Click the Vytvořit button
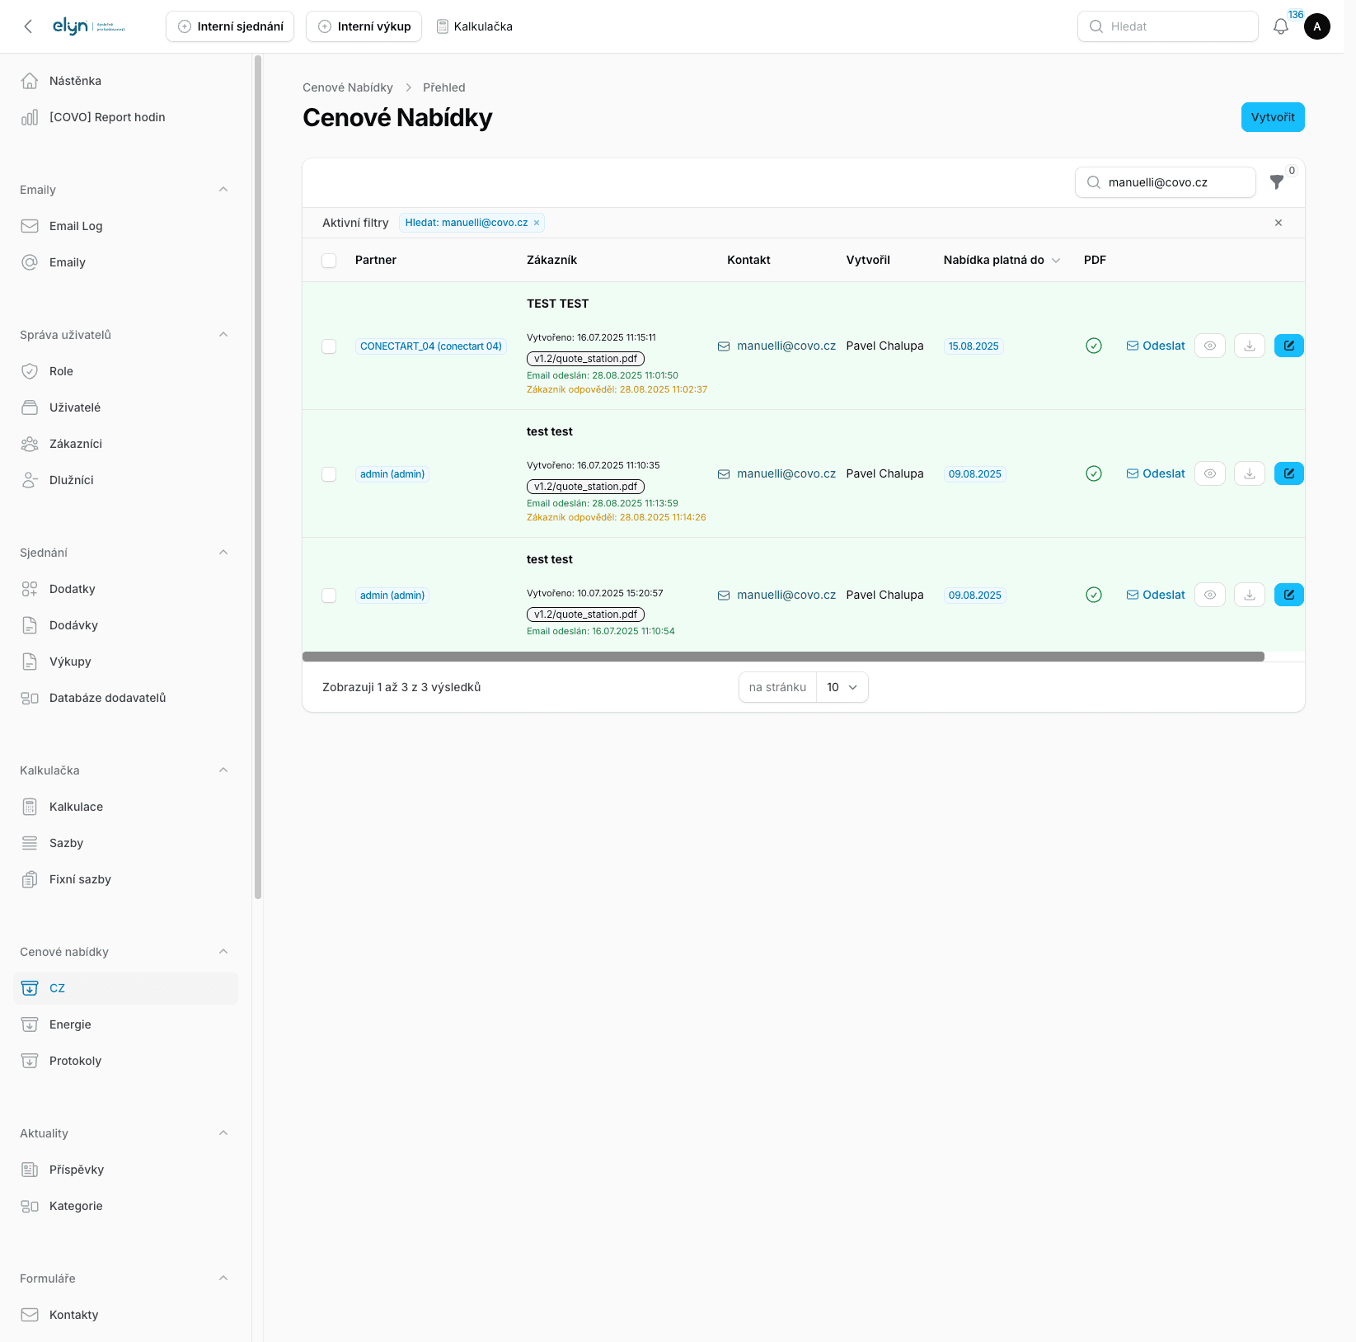 [1272, 117]
